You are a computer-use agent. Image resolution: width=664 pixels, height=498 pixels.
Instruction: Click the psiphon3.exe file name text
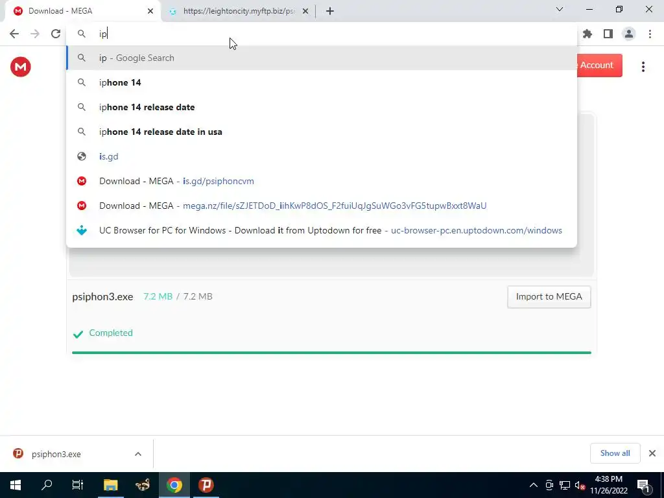pyautogui.click(x=102, y=297)
